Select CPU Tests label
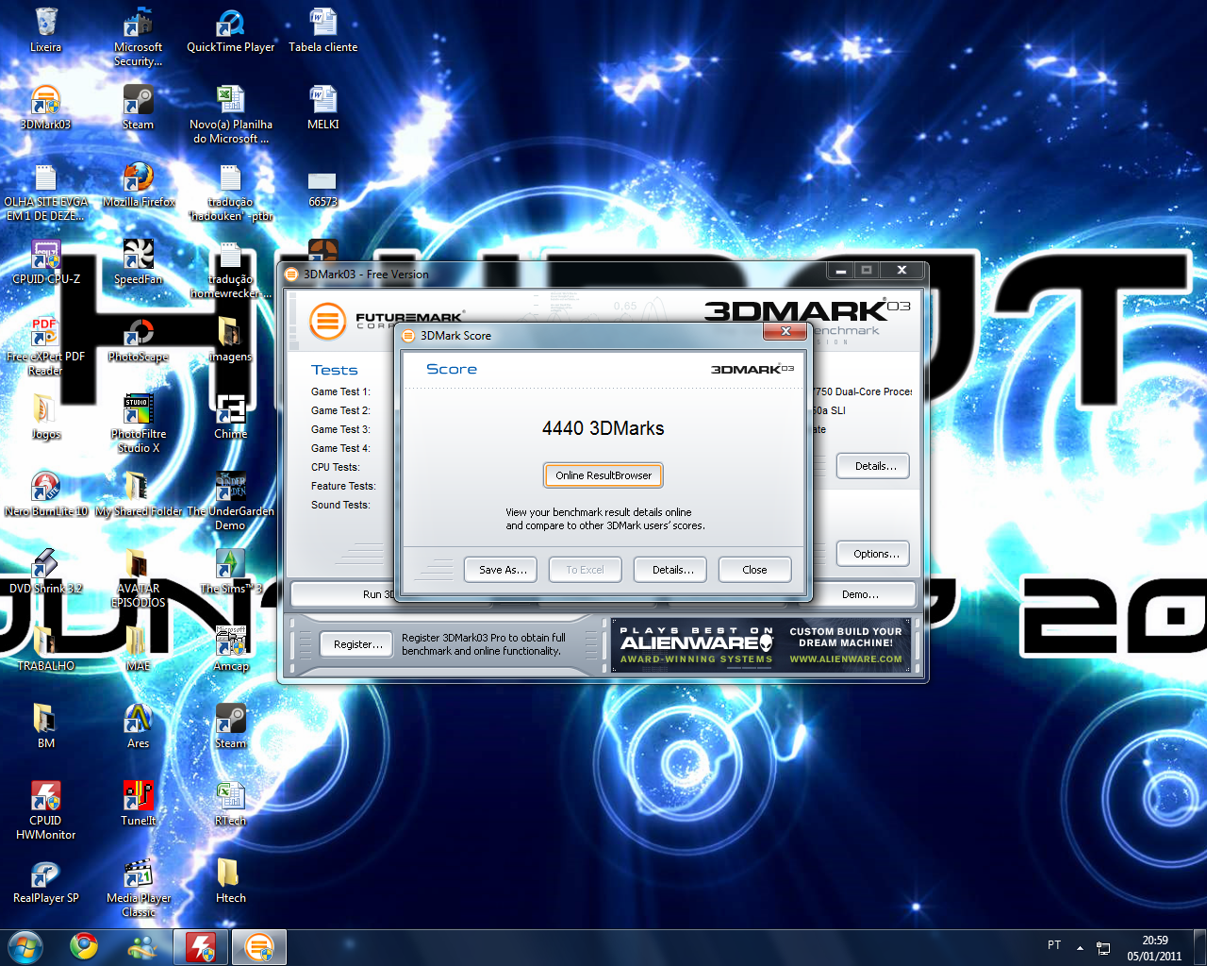Viewport: 1207px width, 966px height. point(335,467)
